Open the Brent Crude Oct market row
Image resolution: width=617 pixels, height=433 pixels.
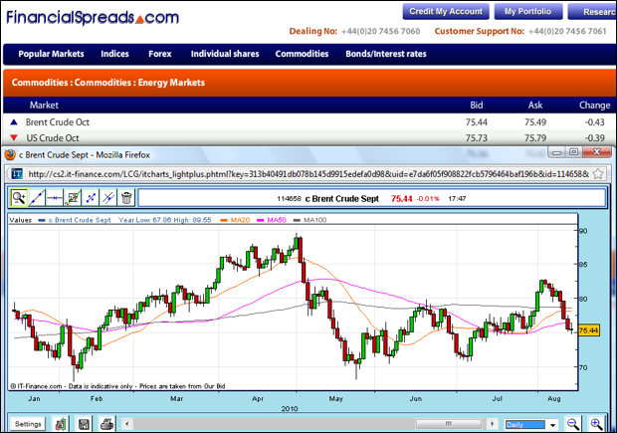tap(308, 122)
